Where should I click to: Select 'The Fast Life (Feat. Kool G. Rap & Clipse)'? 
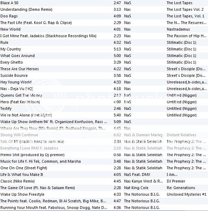(x=36, y=23)
